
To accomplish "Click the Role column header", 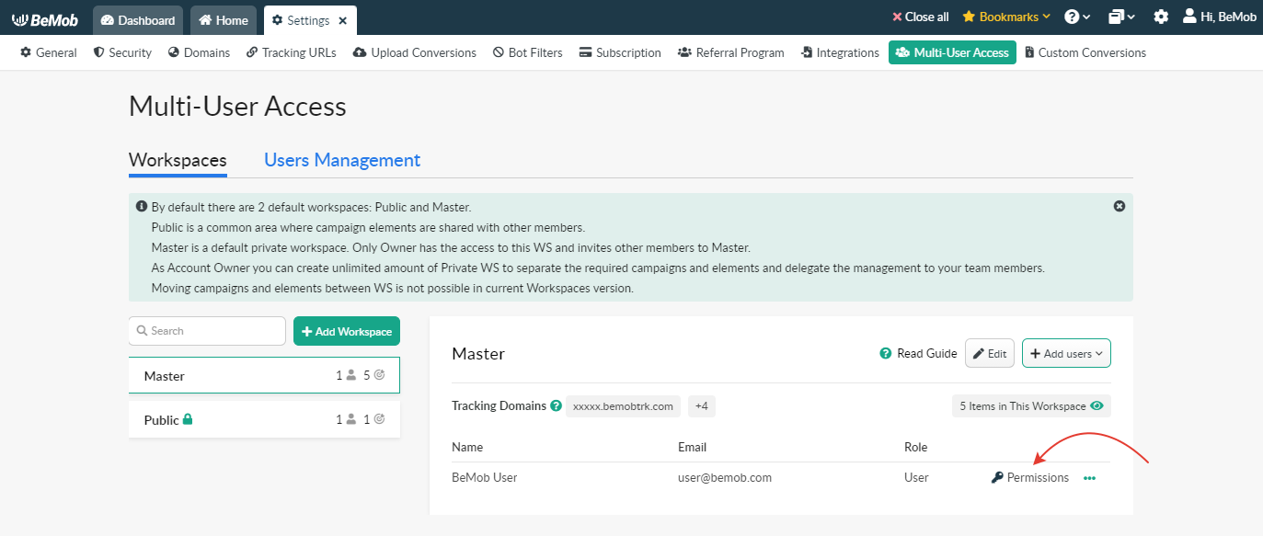I will (916, 447).
